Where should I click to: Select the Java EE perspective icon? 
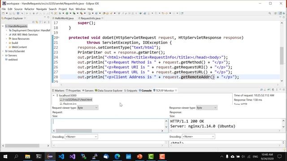coord(280,13)
